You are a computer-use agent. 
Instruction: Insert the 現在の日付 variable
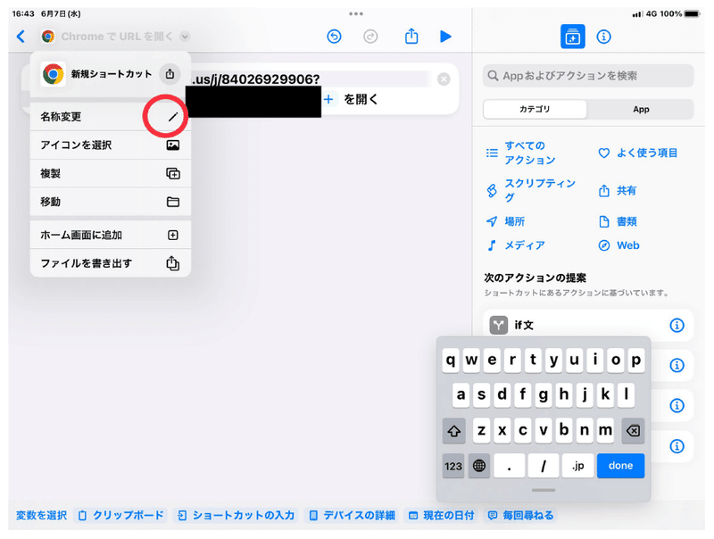click(441, 515)
